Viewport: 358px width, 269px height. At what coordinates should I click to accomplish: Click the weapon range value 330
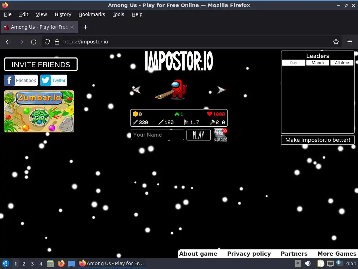click(141, 122)
